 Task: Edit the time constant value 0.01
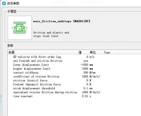click(85, 96)
